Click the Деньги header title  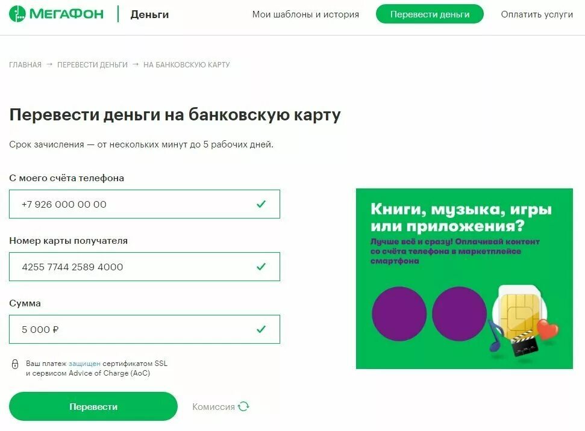pyautogui.click(x=149, y=14)
